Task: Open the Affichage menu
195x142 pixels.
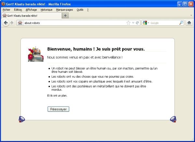Action: click(x=31, y=10)
